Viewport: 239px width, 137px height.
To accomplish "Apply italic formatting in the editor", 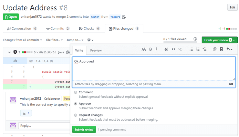I will tap(156, 49).
